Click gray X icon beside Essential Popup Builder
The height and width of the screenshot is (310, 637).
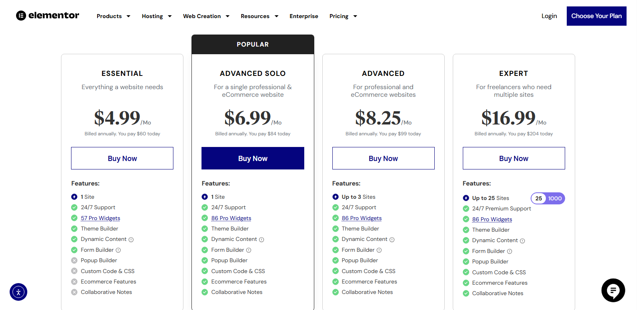coord(74,260)
